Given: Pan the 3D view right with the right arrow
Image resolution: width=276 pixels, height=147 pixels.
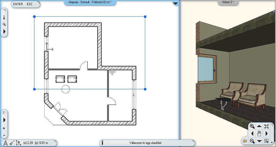Looking at the screenshot, I should click(266, 134).
